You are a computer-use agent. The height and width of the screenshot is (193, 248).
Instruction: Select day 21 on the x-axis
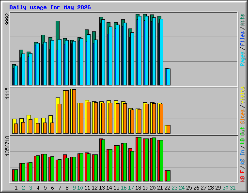(x=160, y=188)
